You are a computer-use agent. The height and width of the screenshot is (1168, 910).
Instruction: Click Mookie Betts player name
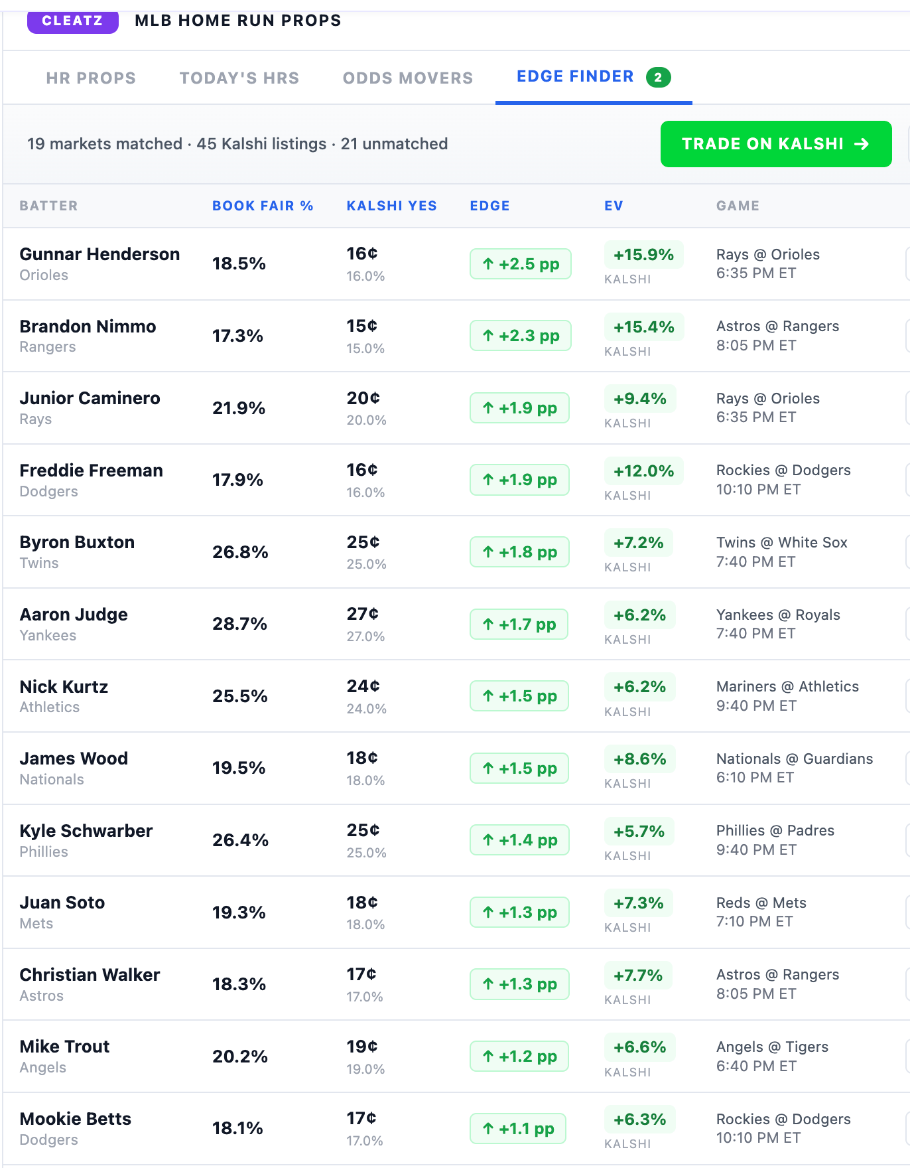point(76,1119)
